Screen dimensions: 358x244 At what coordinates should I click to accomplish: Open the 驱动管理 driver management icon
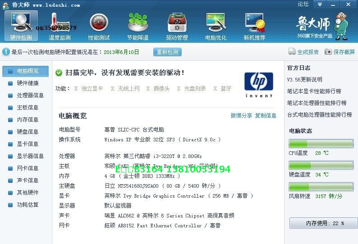coord(177,26)
